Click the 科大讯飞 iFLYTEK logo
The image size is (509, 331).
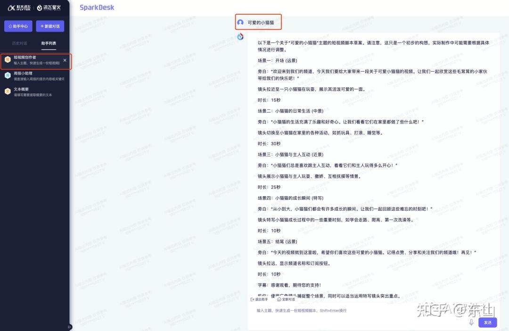(19, 8)
